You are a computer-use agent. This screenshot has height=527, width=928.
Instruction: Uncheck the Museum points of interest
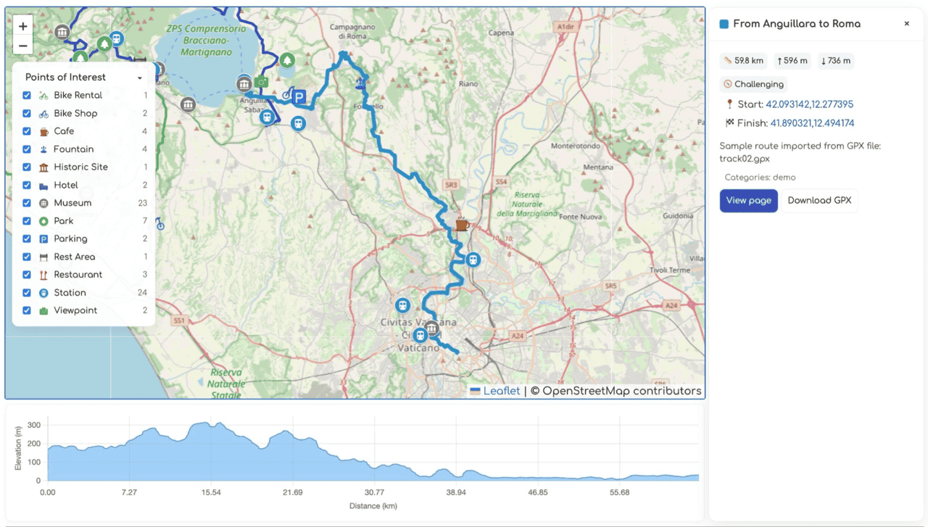pos(26,203)
